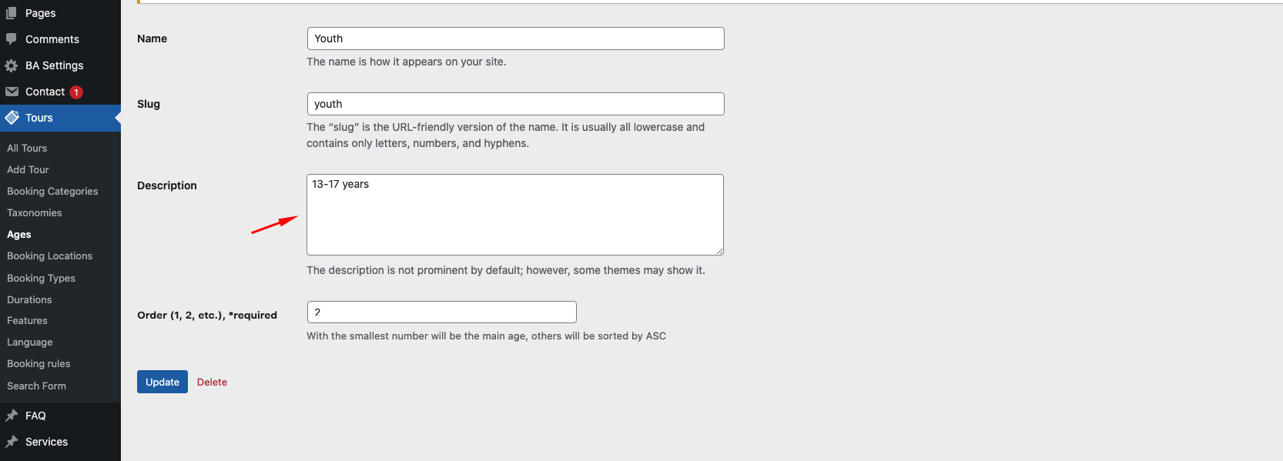Open Add Tour submenu item
Viewport: 1283px width, 461px height.
tap(28, 169)
